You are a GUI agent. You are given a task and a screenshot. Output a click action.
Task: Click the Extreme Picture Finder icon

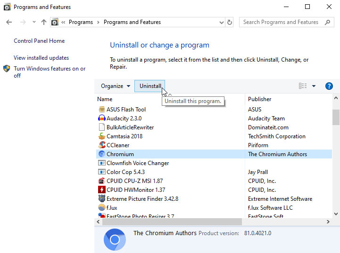(x=101, y=198)
